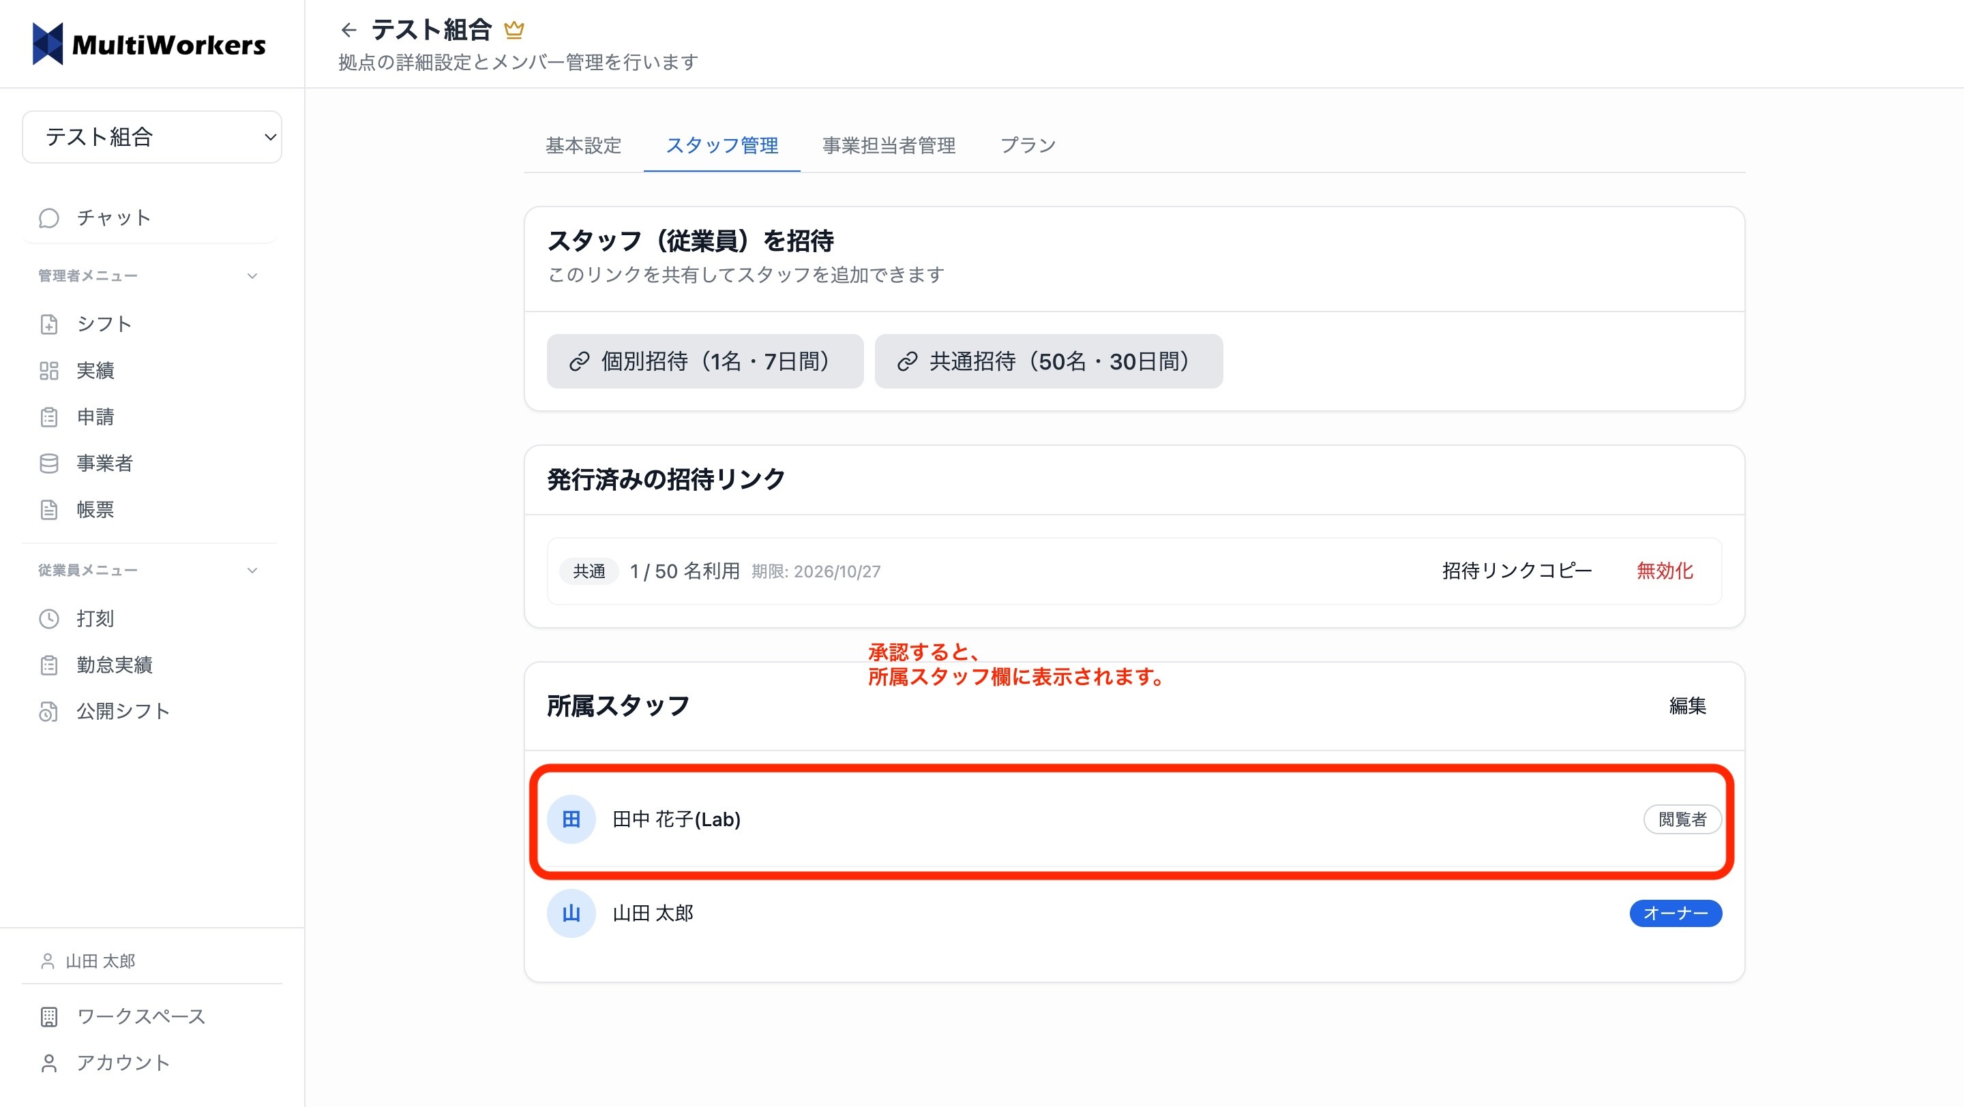Click 招待リンクコピー
The width and height of the screenshot is (1964, 1107).
1517,571
